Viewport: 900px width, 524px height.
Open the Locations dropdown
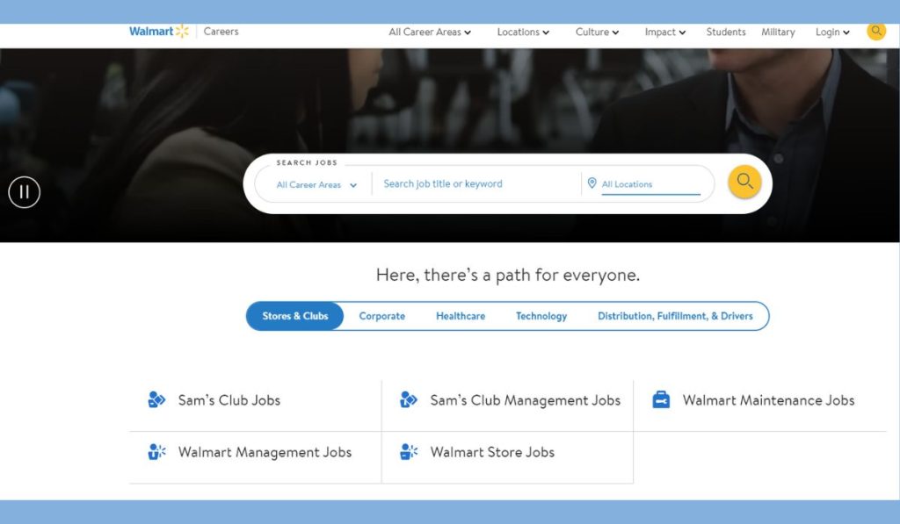[522, 32]
